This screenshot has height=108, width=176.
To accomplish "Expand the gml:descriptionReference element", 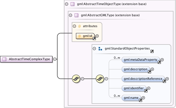I will click(167, 79).
